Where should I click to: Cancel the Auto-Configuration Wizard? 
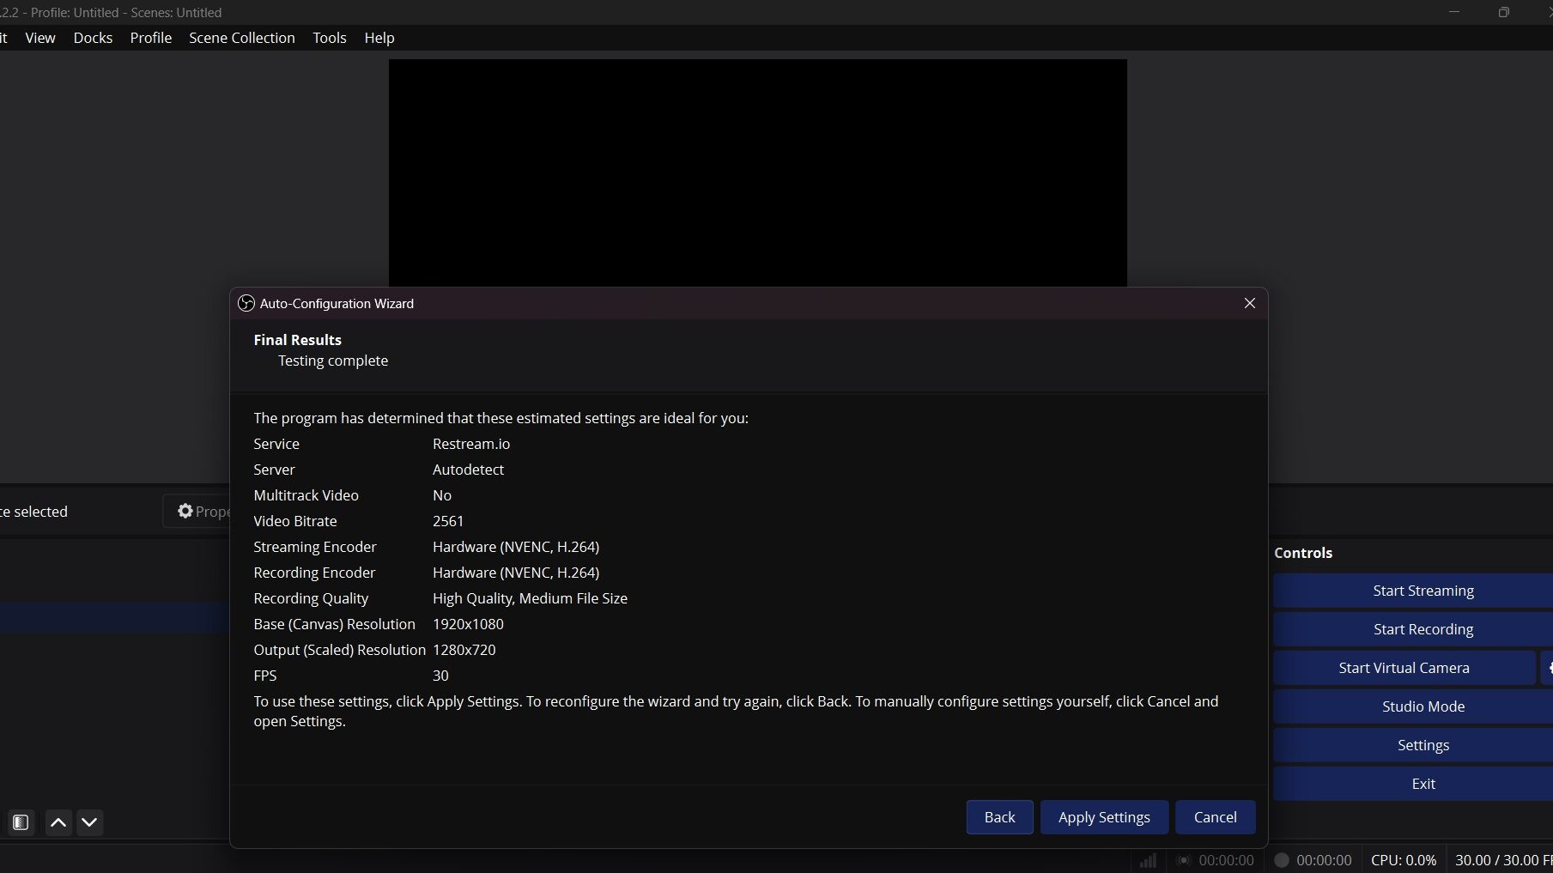pyautogui.click(x=1215, y=817)
